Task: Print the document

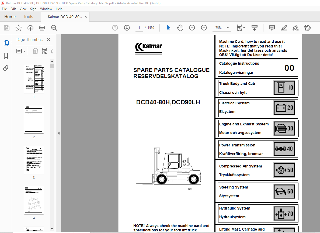Action: (x=42, y=28)
